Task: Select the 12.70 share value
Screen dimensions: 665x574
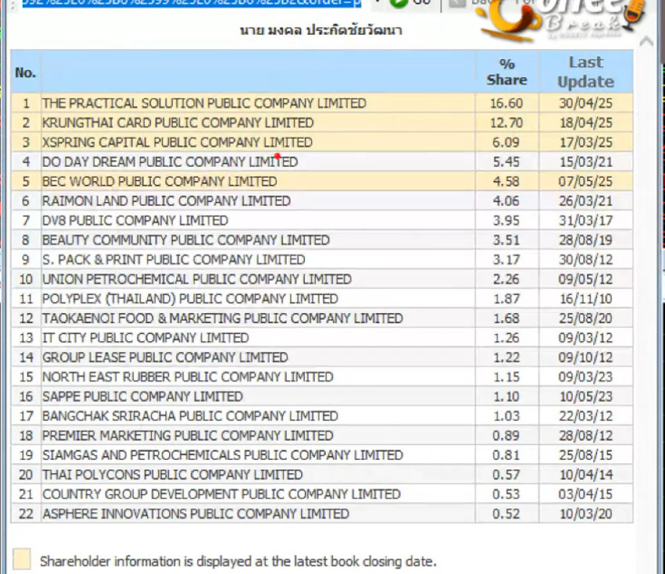Action: 506,122
